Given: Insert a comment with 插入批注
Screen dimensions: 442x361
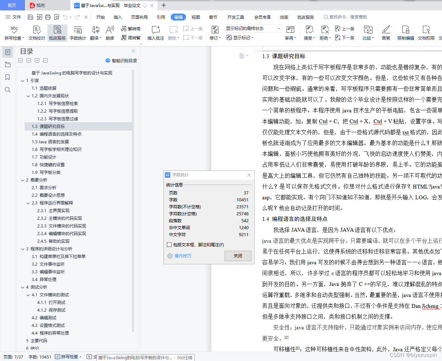Looking at the screenshot, I should (155, 33).
